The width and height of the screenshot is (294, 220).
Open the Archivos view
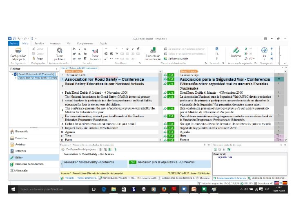point(34,144)
